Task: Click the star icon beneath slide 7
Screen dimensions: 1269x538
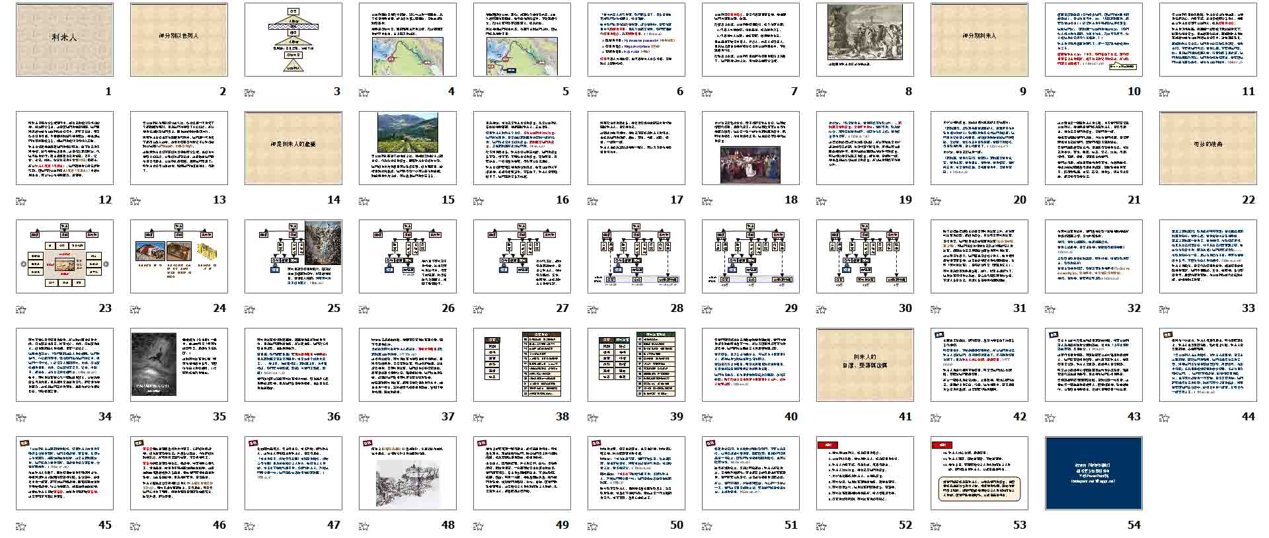Action: [707, 93]
